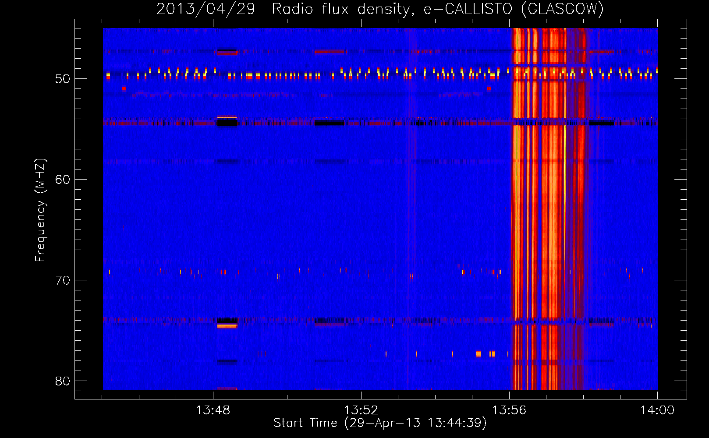Image resolution: width=709 pixels, height=438 pixels.
Task: Click the date '2013/04/29' in the title
Action: click(206, 9)
